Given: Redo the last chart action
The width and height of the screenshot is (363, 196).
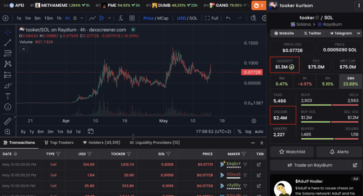Looking at the screenshot, I should point(239,18).
